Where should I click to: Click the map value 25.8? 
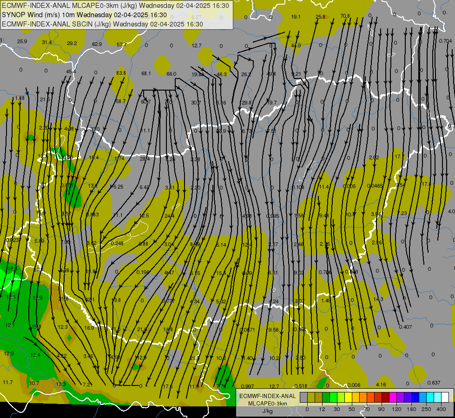(x=320, y=17)
